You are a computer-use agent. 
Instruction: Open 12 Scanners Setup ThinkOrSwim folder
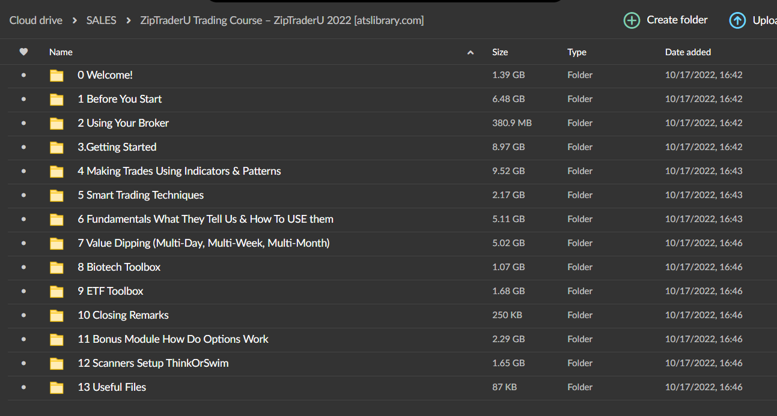[153, 363]
